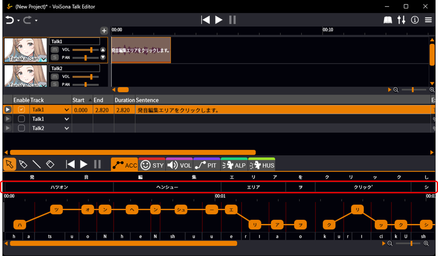Adjust the Talk1 VOL slider
This screenshot has height=256, width=438.
pyautogui.click(x=91, y=50)
